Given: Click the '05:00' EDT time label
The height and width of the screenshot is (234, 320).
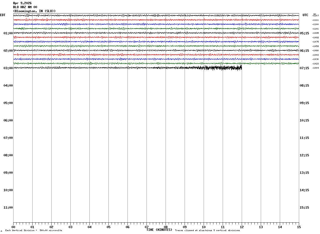Looking at the screenshot, I should click(8, 103).
